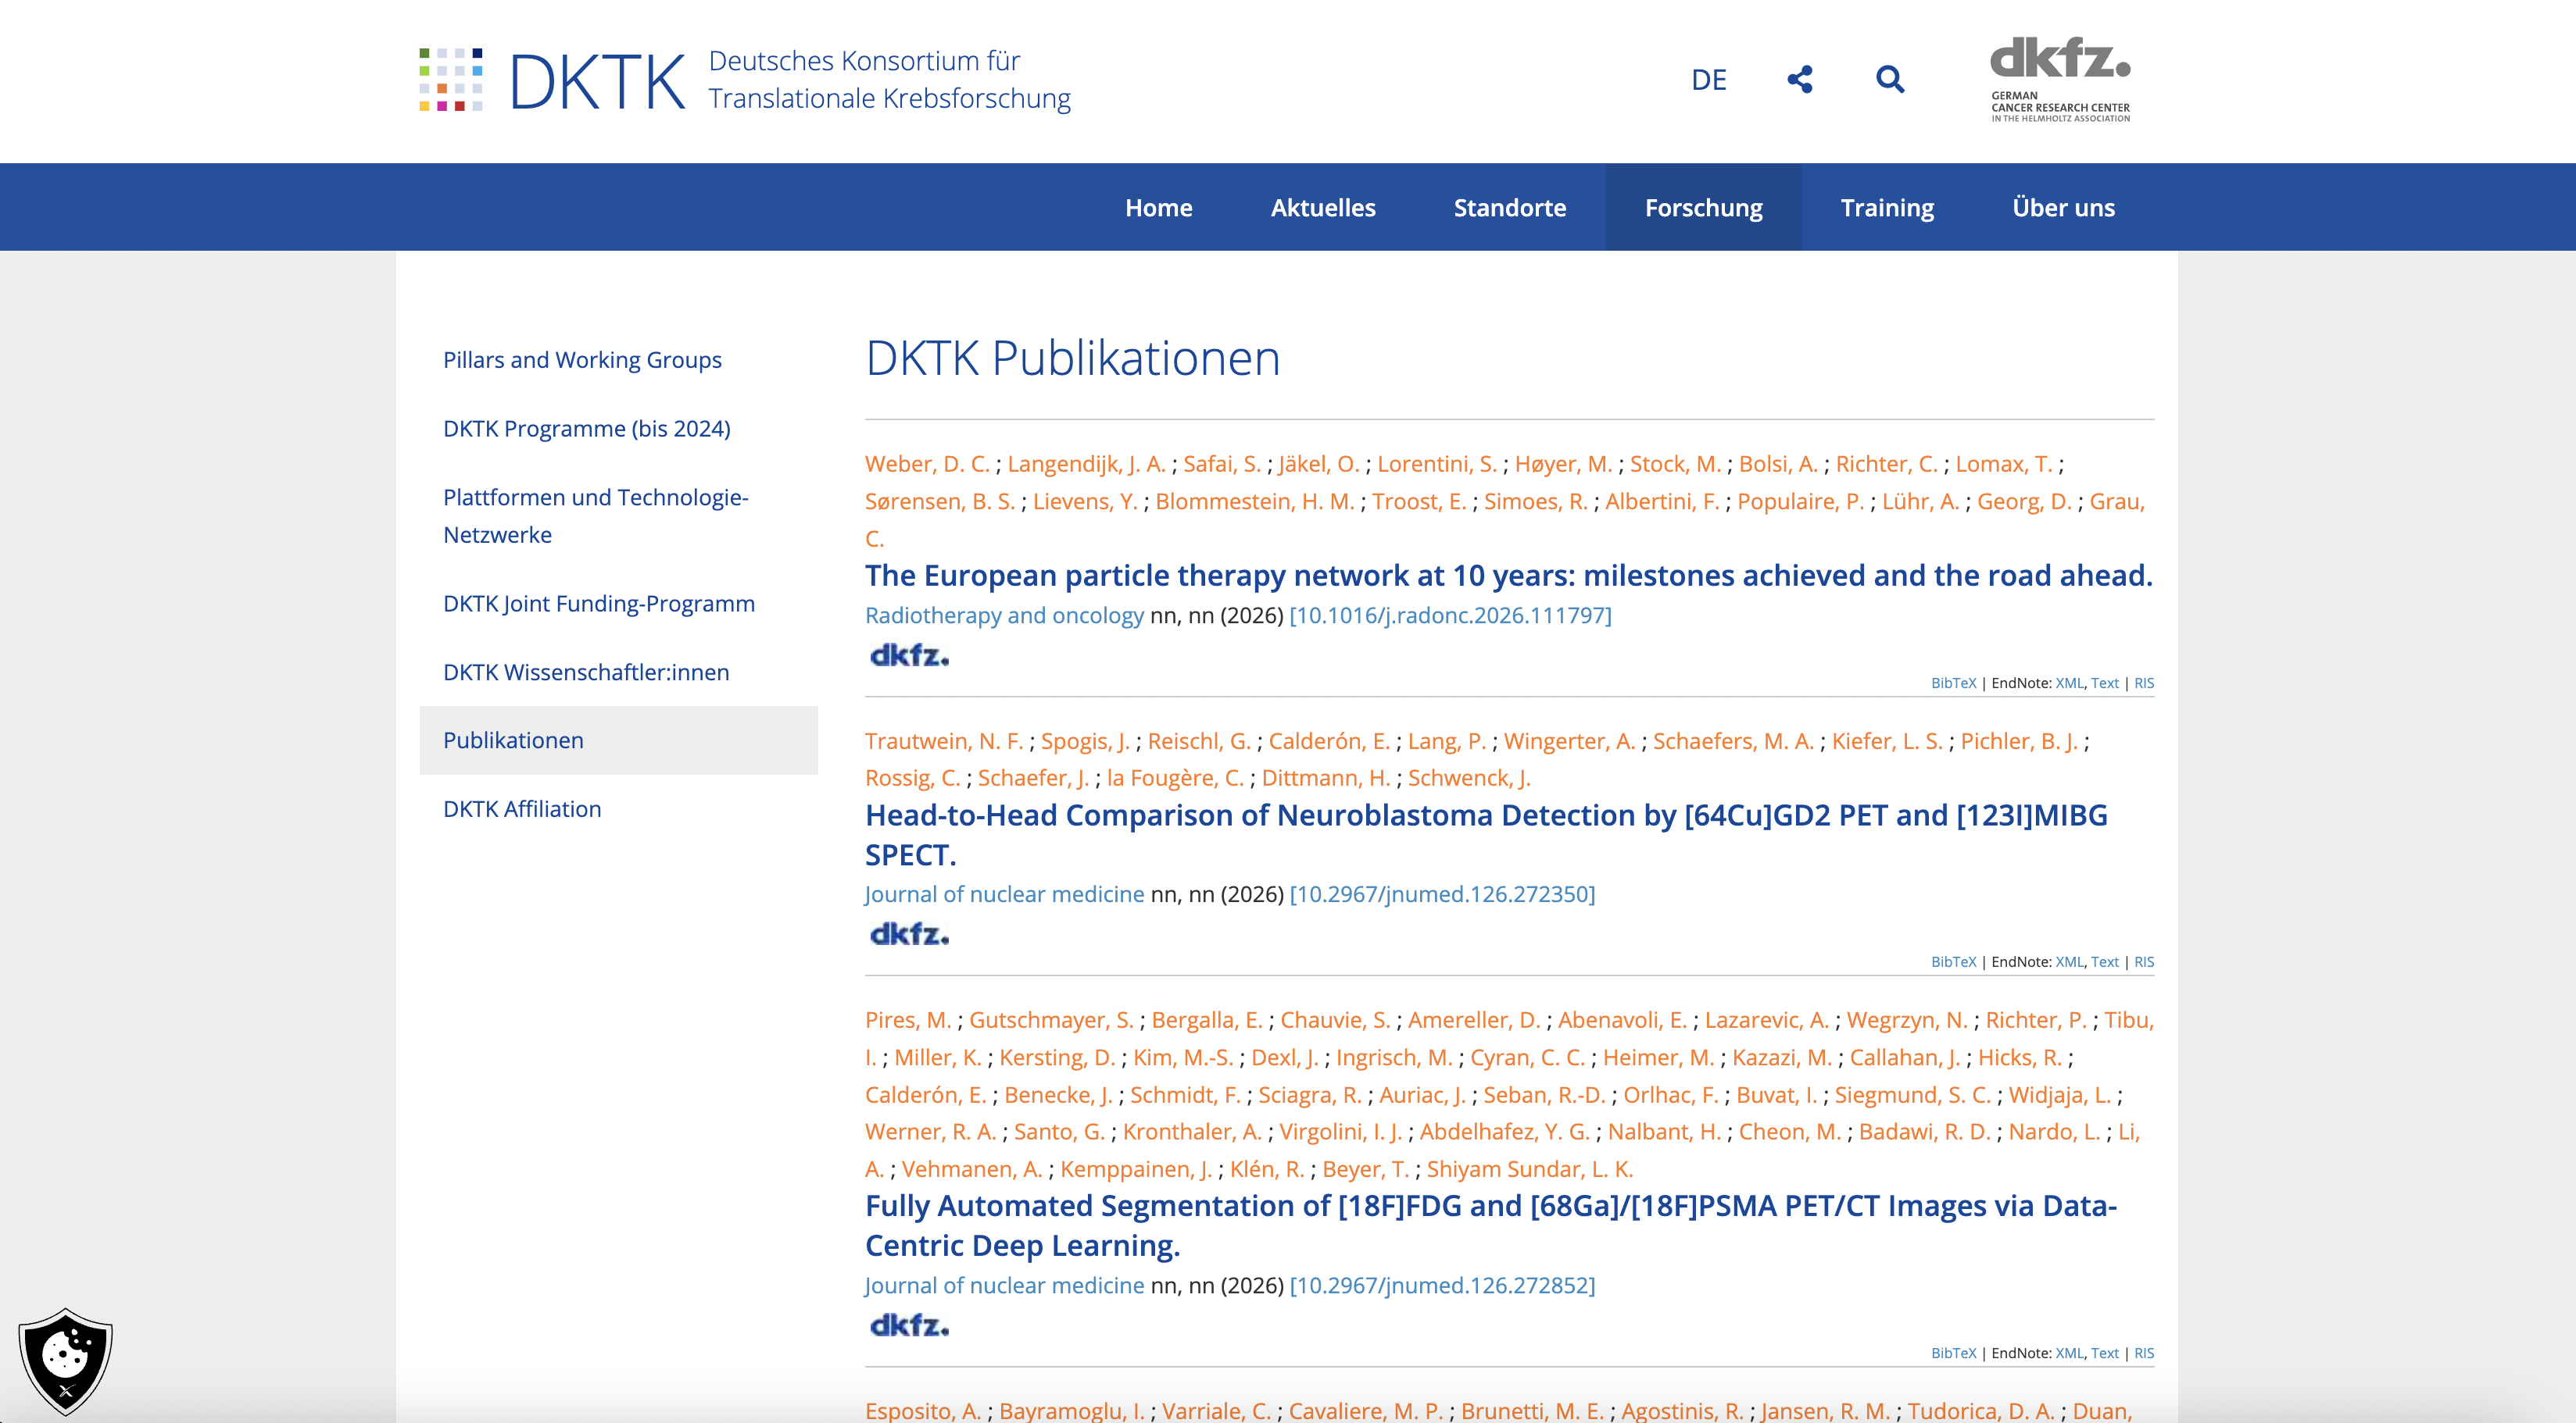
Task: Click Radiotherapy and oncology journal link
Action: (1004, 615)
